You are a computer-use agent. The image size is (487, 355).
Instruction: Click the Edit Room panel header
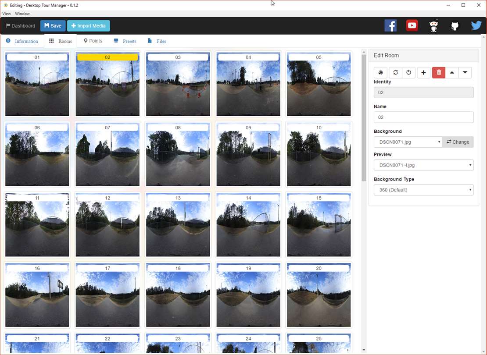tap(424, 56)
